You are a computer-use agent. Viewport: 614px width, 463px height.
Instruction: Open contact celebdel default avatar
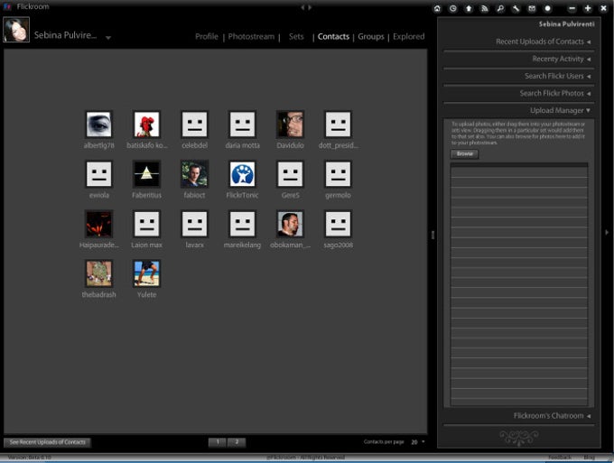coord(194,125)
